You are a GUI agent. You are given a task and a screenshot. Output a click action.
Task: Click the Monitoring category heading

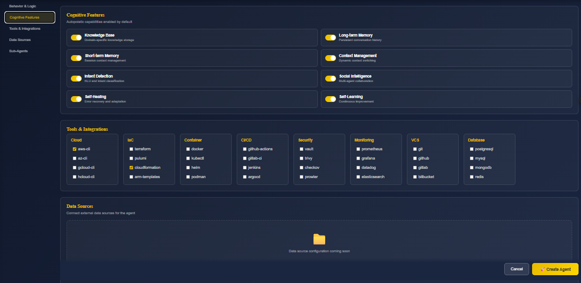tap(364, 141)
